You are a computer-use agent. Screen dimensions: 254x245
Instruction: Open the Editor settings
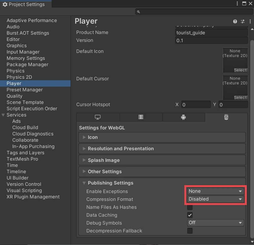coord(13,39)
